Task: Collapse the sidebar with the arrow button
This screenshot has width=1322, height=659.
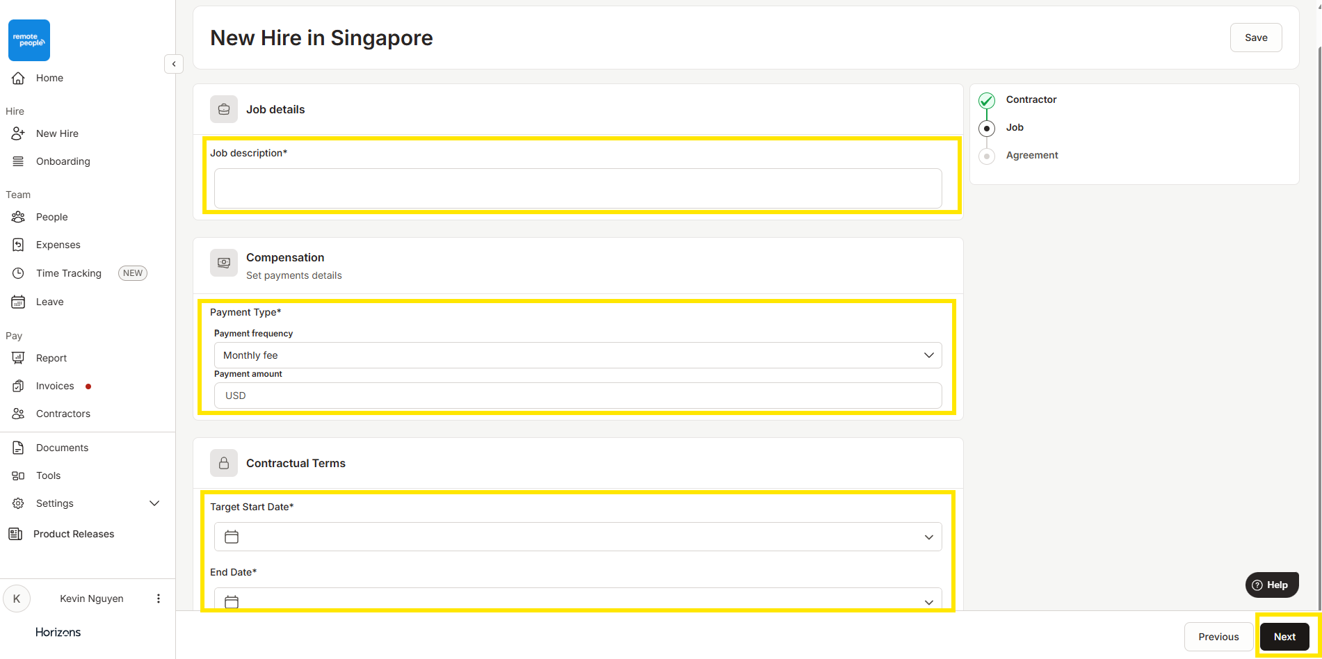Action: pyautogui.click(x=174, y=64)
